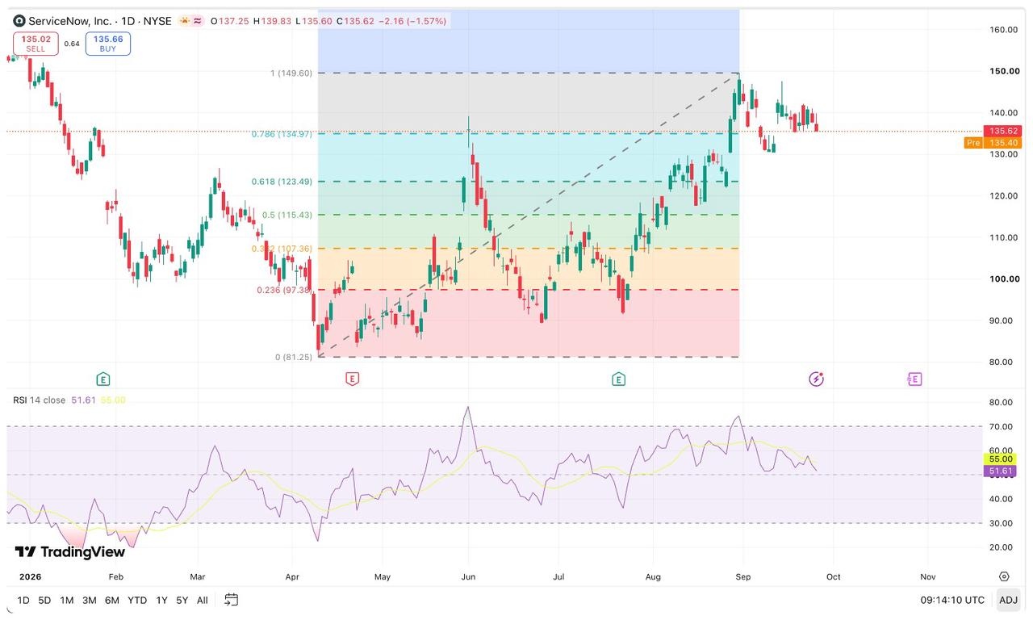Click the 0.64 spread value between Sell and Buy
Screen dimensions: 1033x620
click(72, 44)
